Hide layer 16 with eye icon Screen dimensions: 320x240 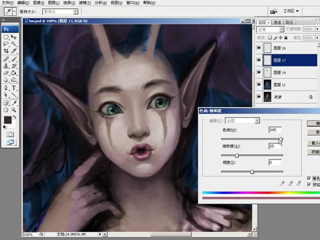(259, 48)
